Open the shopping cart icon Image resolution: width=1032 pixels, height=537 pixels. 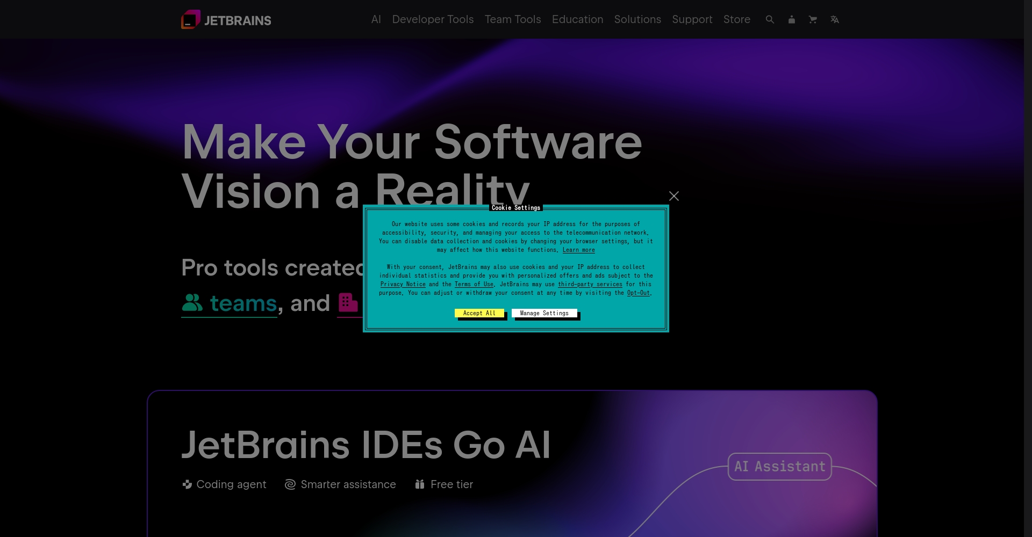click(813, 19)
